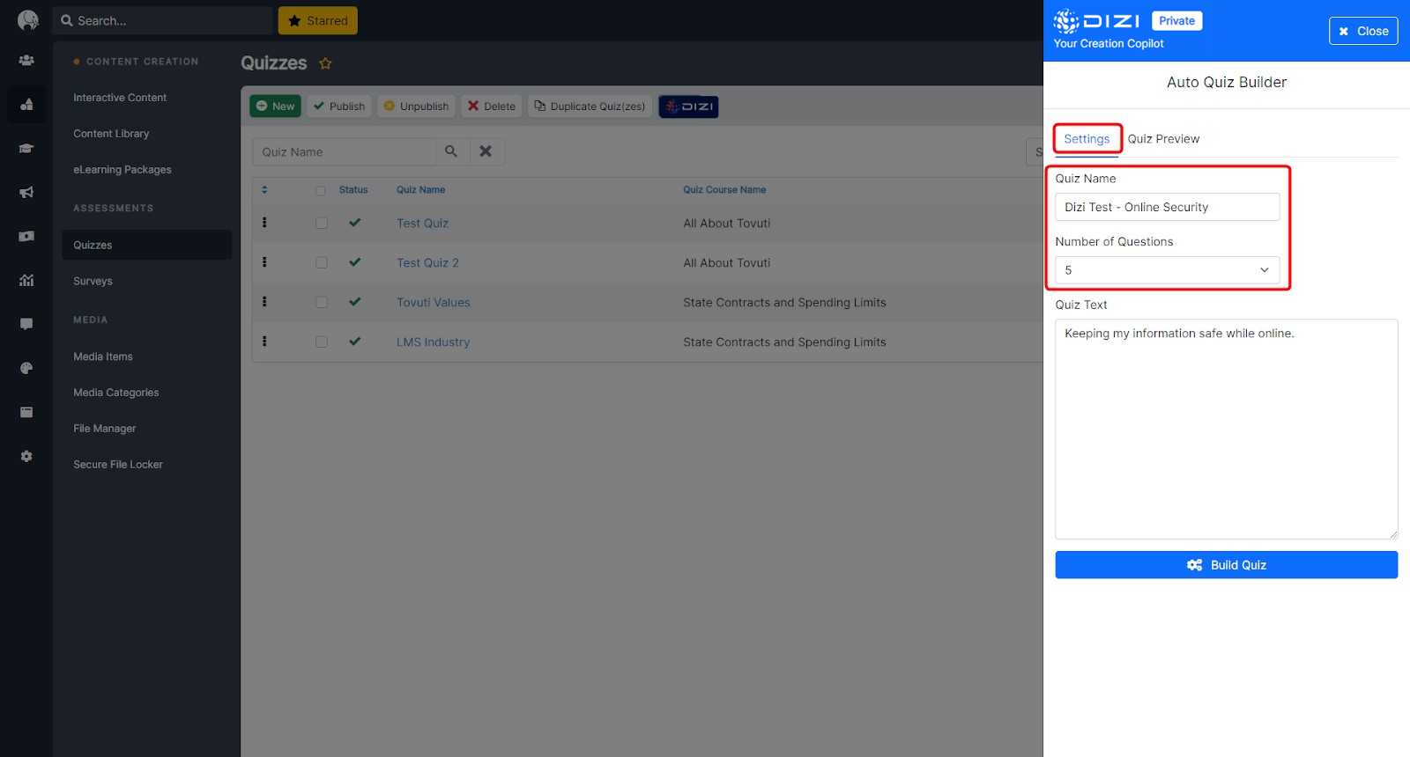Screen dimensions: 1410x757
Task: Click the Private badge
Action: [x=1176, y=21]
